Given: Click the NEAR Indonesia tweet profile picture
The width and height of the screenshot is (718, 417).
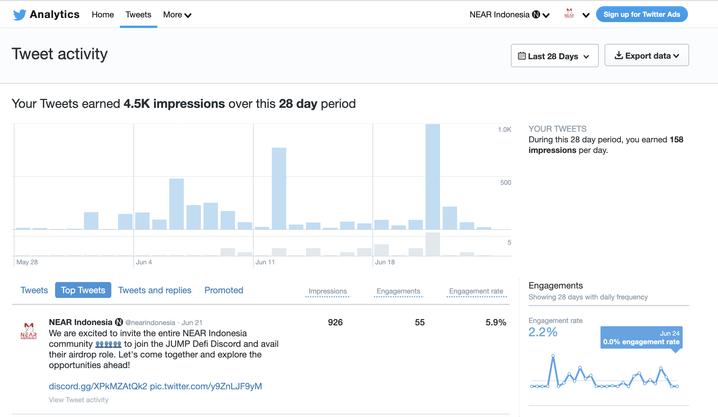Looking at the screenshot, I should 29,331.
